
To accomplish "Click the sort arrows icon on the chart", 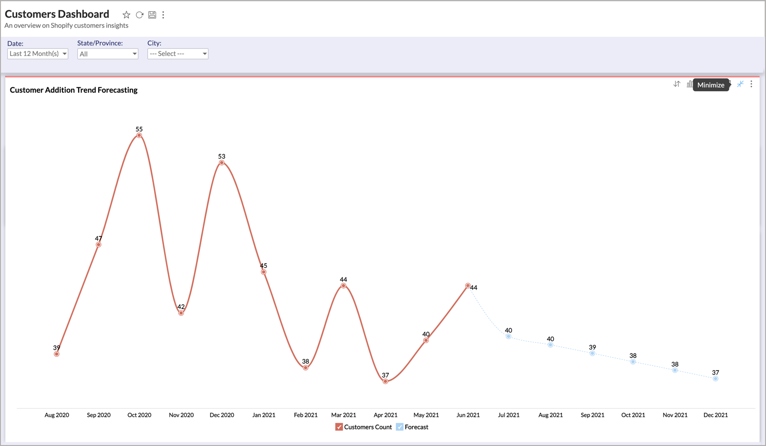I will tap(677, 85).
